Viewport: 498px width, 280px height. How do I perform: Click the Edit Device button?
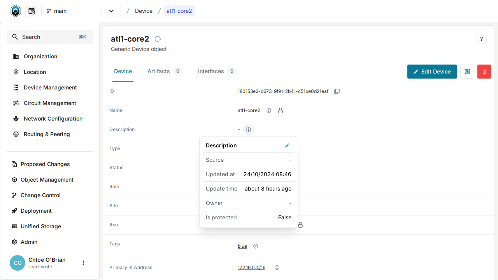tap(432, 72)
